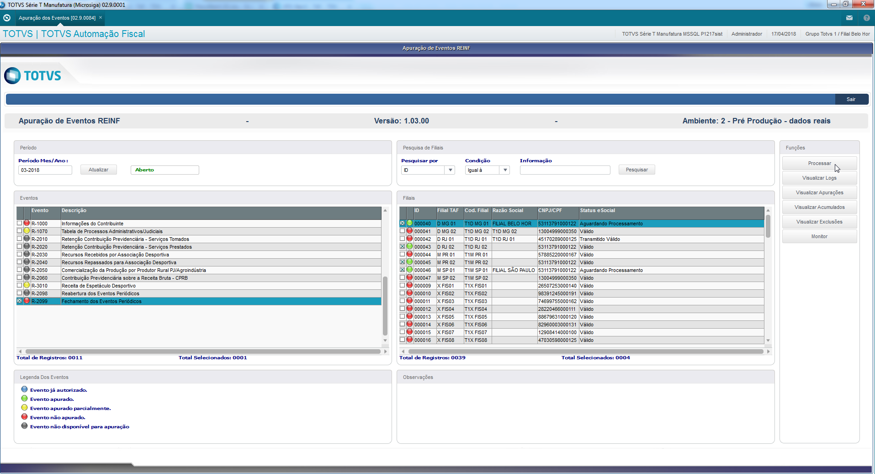
Task: Click red status icon of filial 000041
Action: [410, 231]
